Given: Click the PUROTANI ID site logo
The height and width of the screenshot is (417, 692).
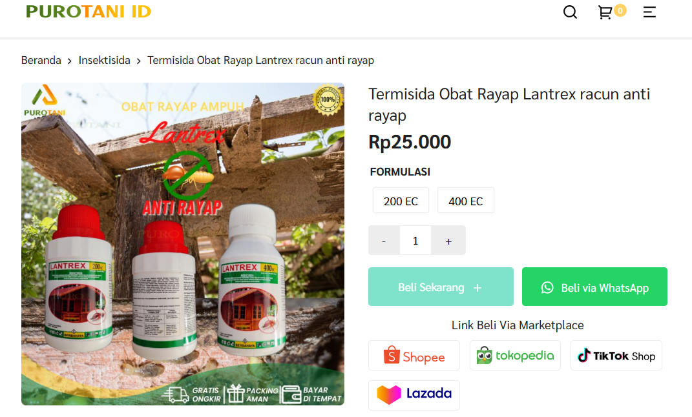Looking at the screenshot, I should point(89,12).
